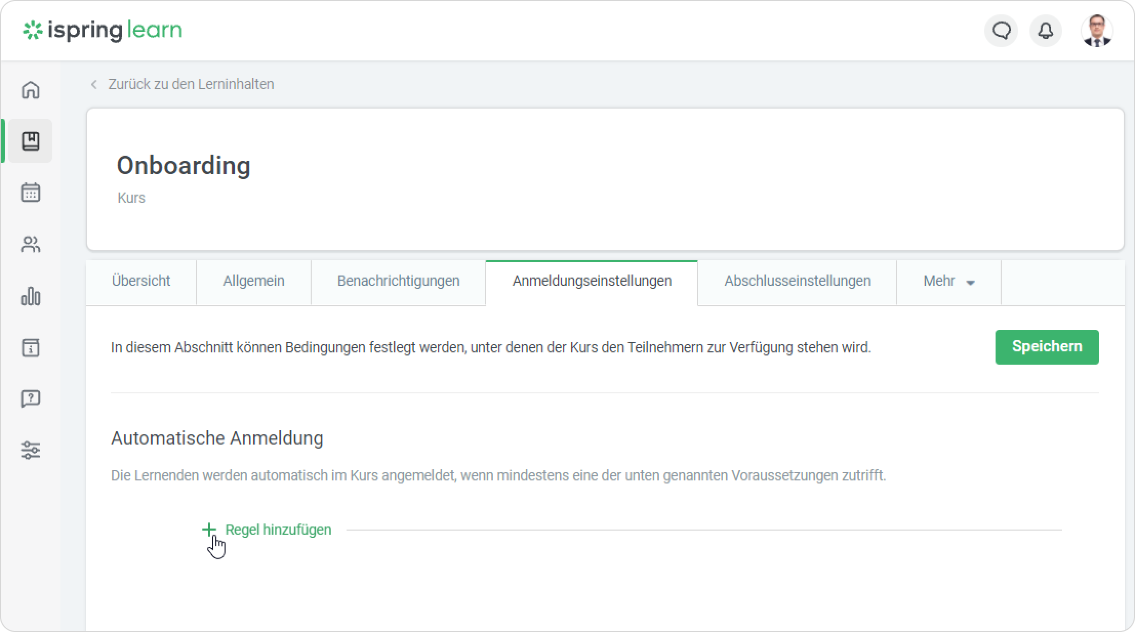Viewport: 1135px width, 632px height.
Task: Click the Speichern button
Action: pyautogui.click(x=1047, y=347)
